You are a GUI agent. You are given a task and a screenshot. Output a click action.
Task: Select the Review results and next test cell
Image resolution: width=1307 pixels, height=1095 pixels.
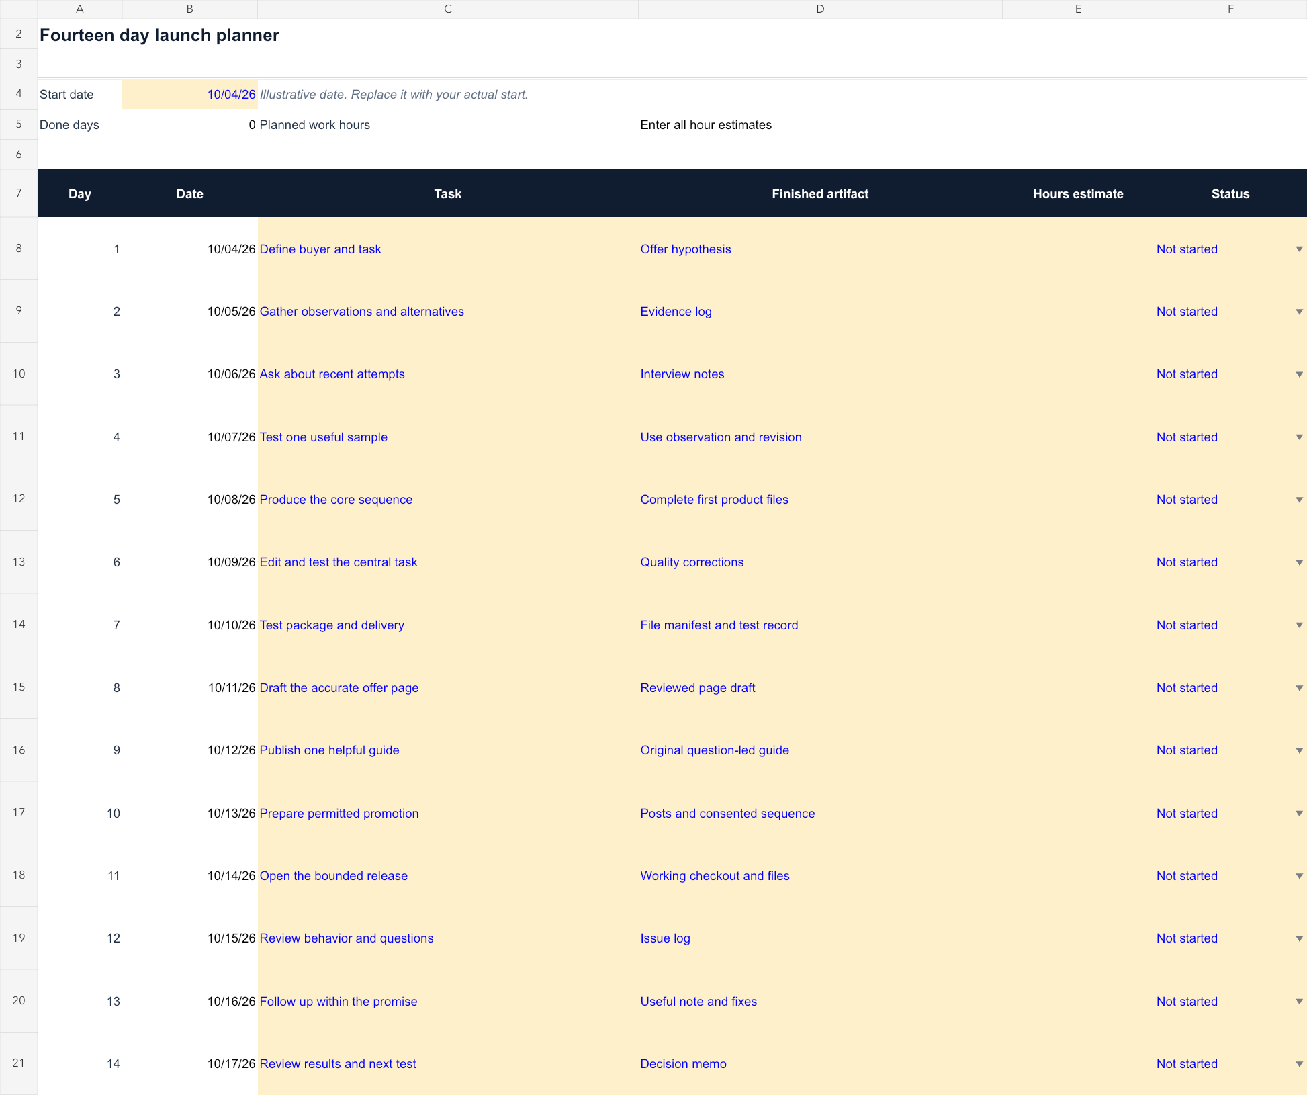click(x=448, y=1064)
